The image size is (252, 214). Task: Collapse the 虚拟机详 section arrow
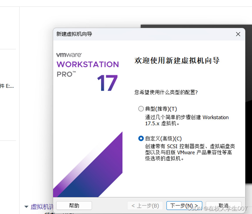point(26,207)
